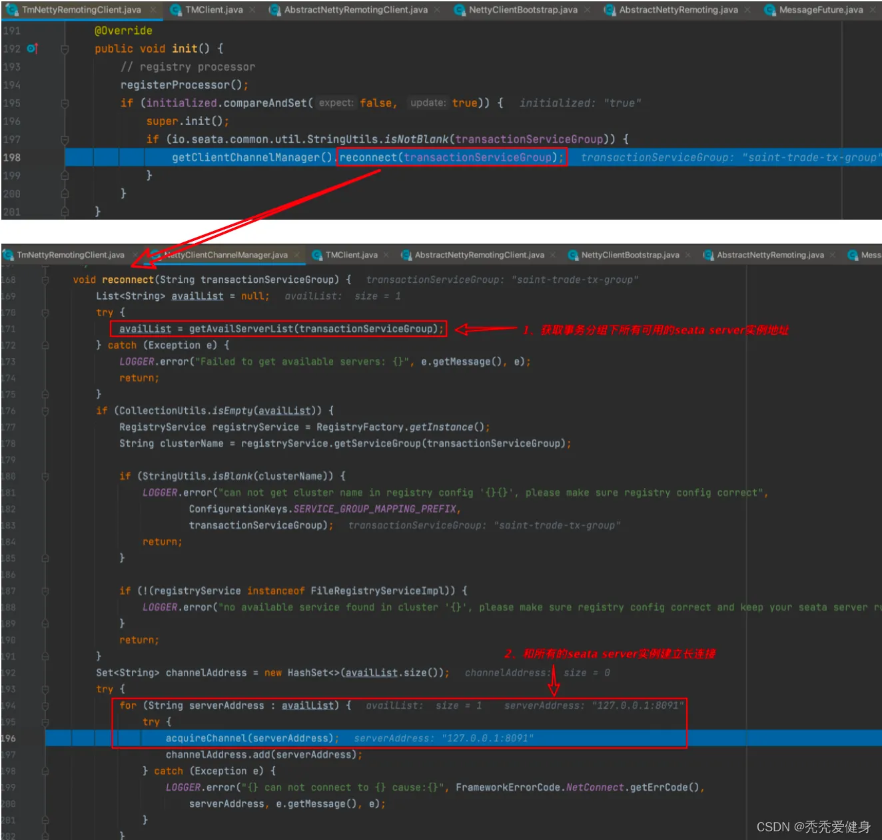Close TMClient.java tab in lower editor
Viewport: 882px width, 840px height.
click(386, 255)
